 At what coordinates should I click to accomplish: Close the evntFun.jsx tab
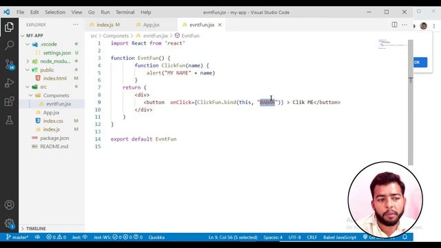[220, 25]
